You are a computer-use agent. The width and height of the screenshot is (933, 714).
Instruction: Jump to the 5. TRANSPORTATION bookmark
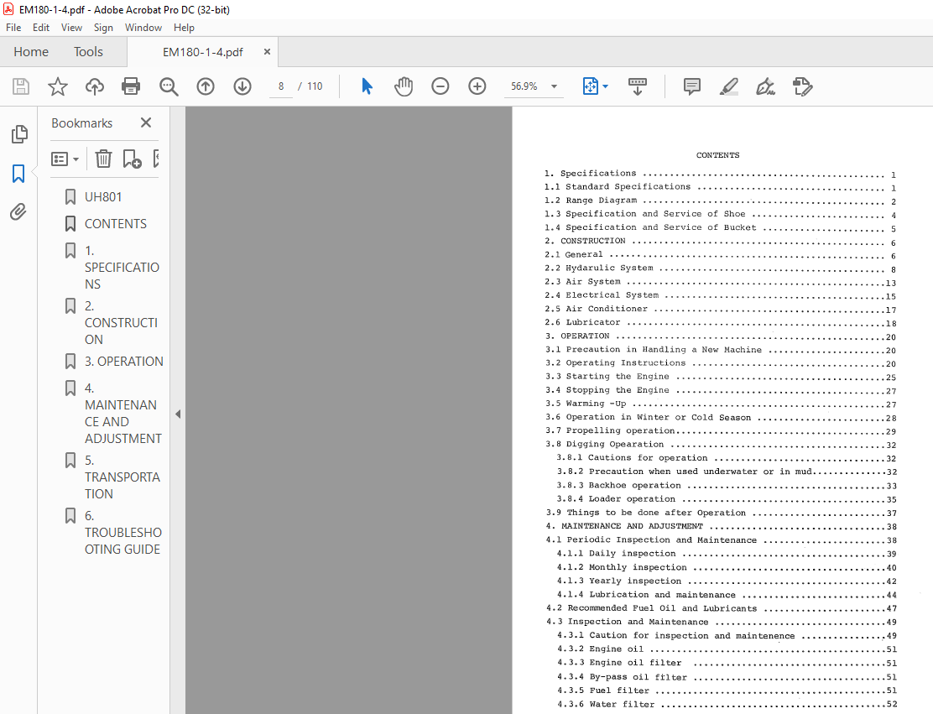pos(122,477)
